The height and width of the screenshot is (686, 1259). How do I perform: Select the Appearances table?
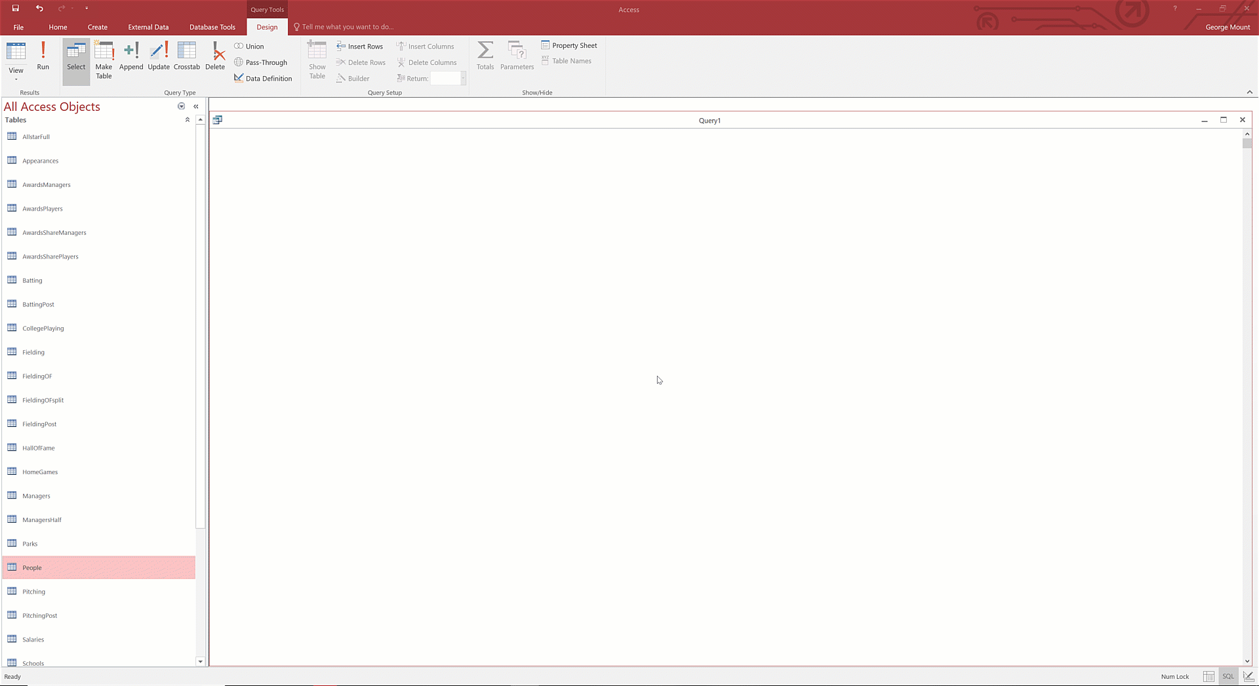click(x=99, y=161)
